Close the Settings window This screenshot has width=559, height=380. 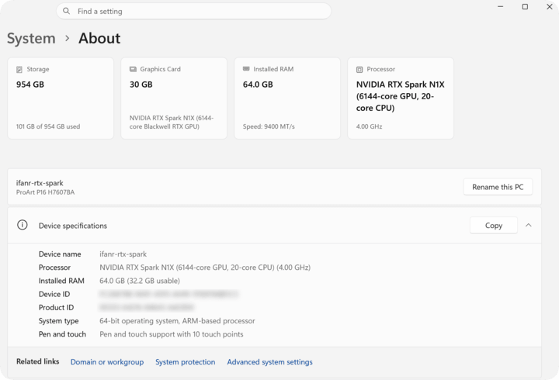(x=550, y=7)
